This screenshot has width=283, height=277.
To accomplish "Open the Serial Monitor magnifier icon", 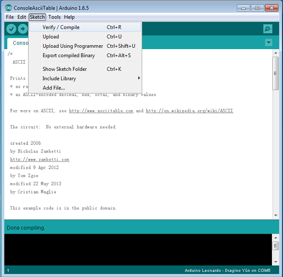I will pyautogui.click(x=268, y=29).
